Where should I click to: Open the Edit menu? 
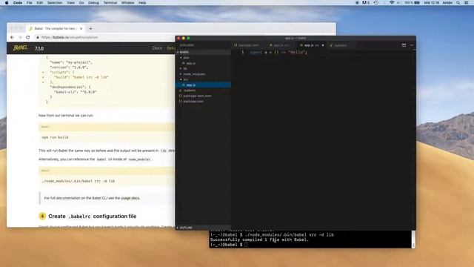click(39, 3)
